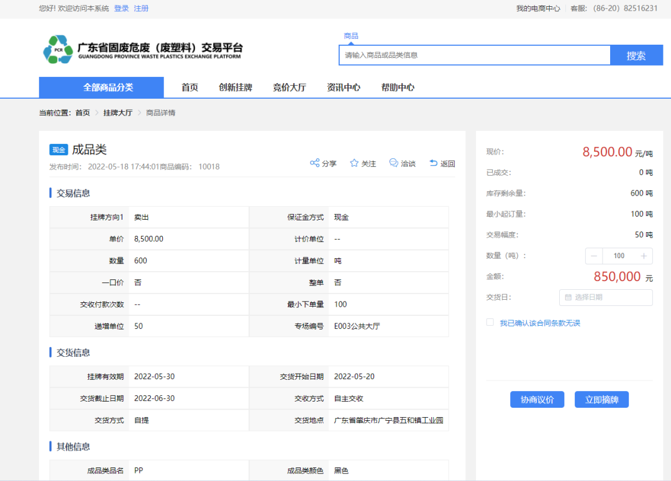Click the customer service number 82516231
This screenshot has width=671, height=481.
pyautogui.click(x=640, y=8)
